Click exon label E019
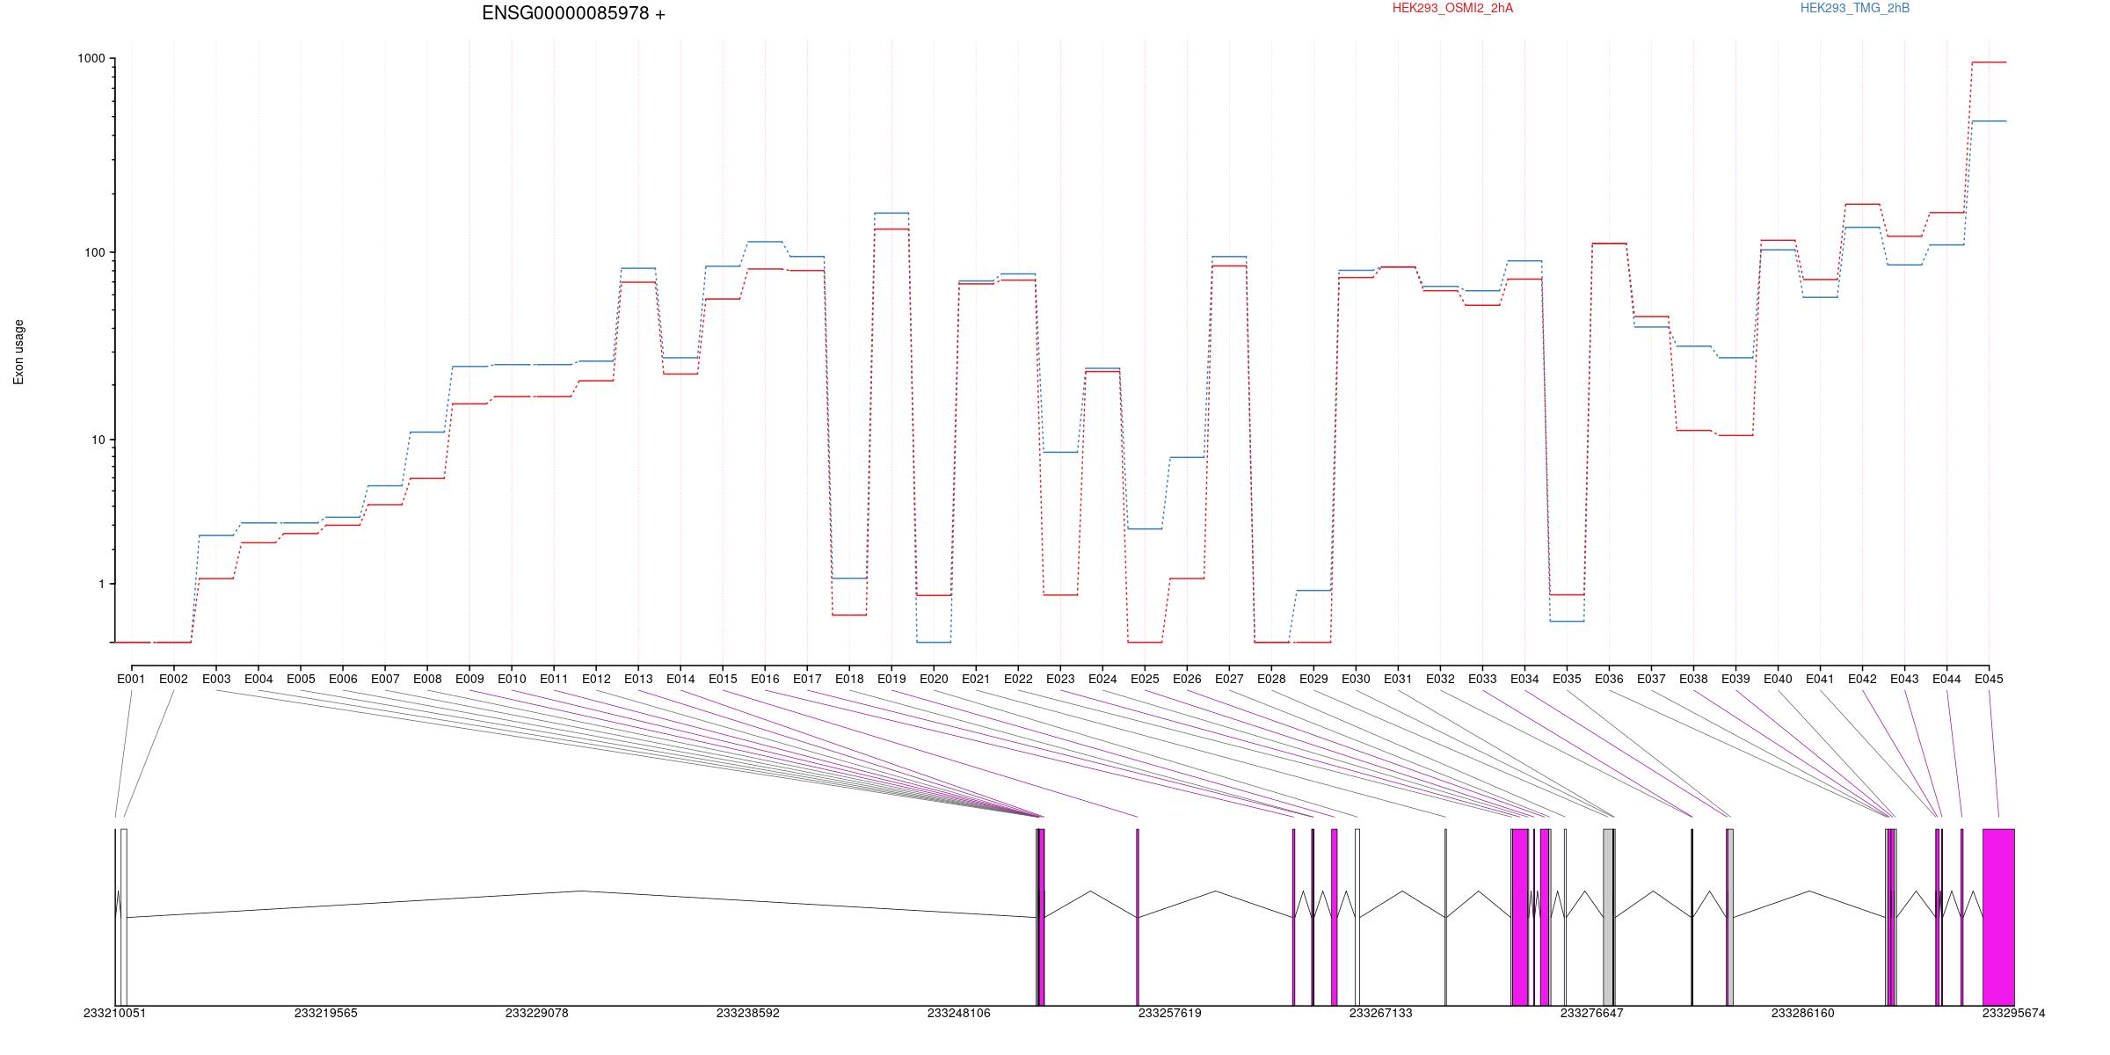2110x1055 pixels. [x=891, y=679]
